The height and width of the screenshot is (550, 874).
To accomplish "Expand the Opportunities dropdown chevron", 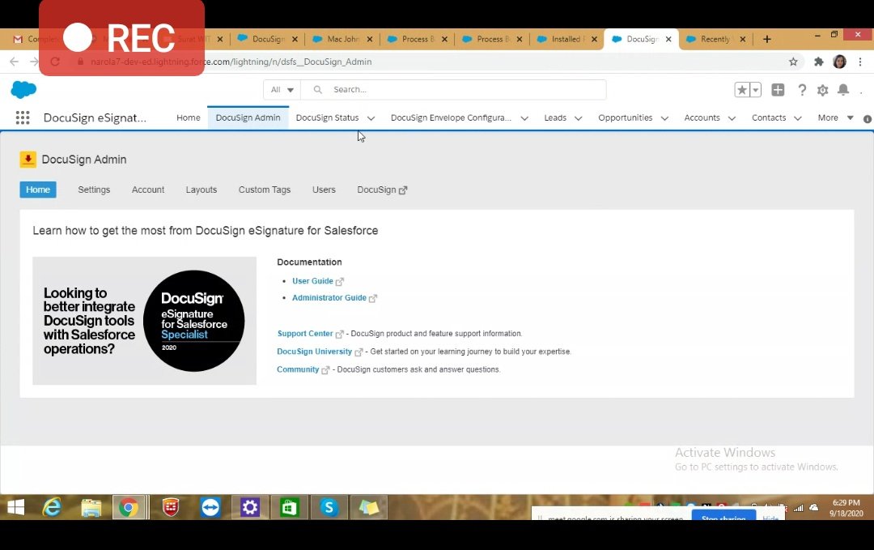I will click(664, 118).
